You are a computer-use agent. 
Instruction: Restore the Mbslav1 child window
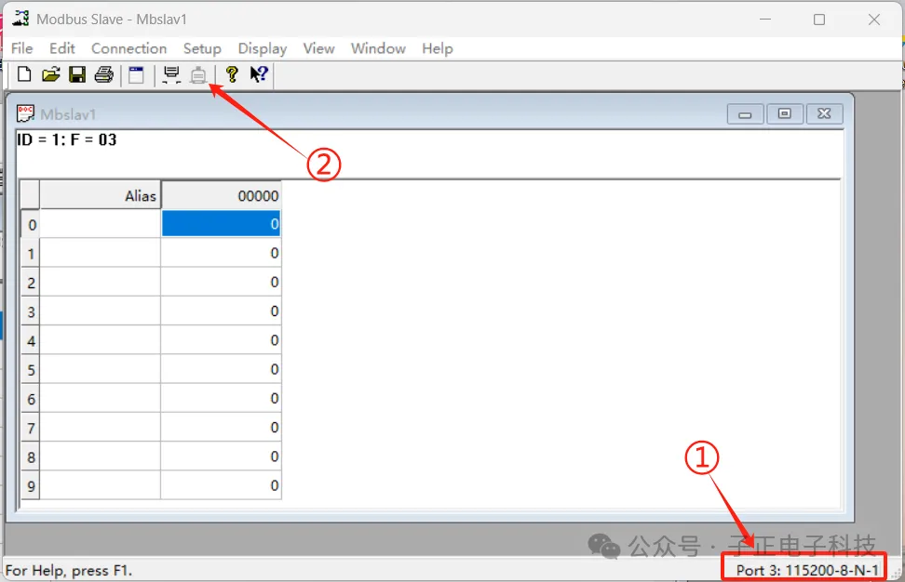point(784,112)
